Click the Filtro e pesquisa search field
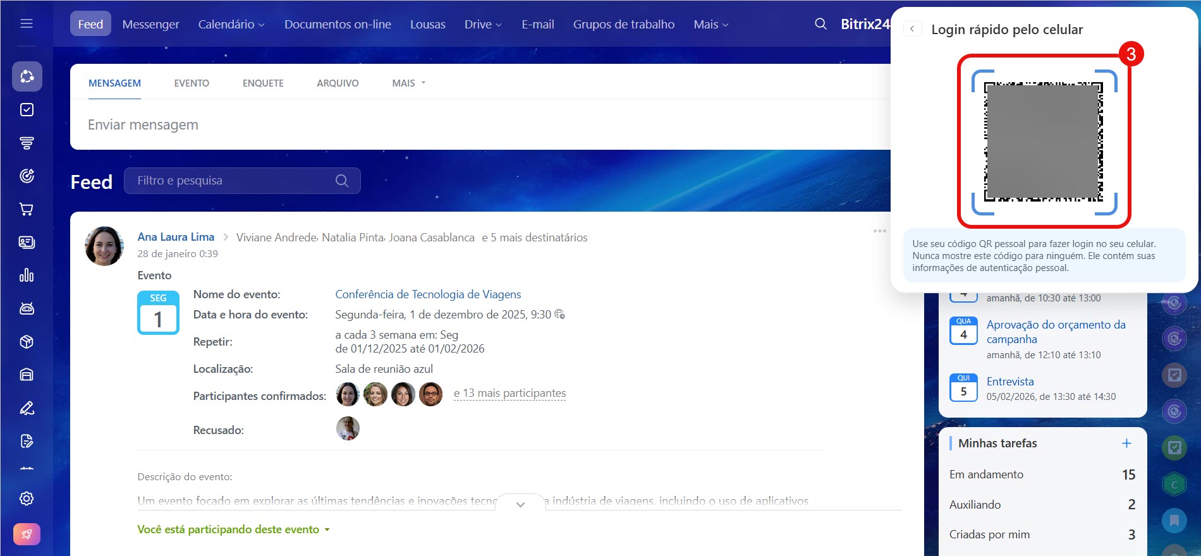 [234, 181]
